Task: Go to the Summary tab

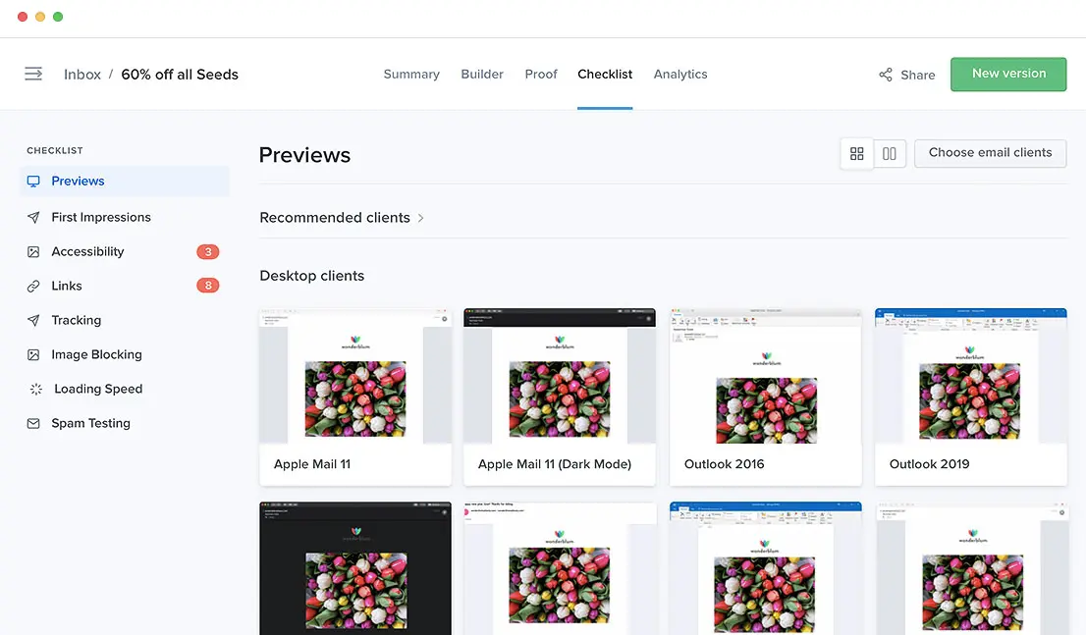Action: click(x=411, y=75)
